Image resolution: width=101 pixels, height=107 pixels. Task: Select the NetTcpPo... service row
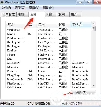pyautogui.click(x=48, y=42)
